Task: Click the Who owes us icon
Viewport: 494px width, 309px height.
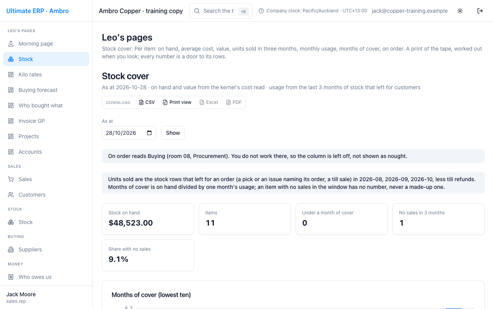Action: point(11,277)
